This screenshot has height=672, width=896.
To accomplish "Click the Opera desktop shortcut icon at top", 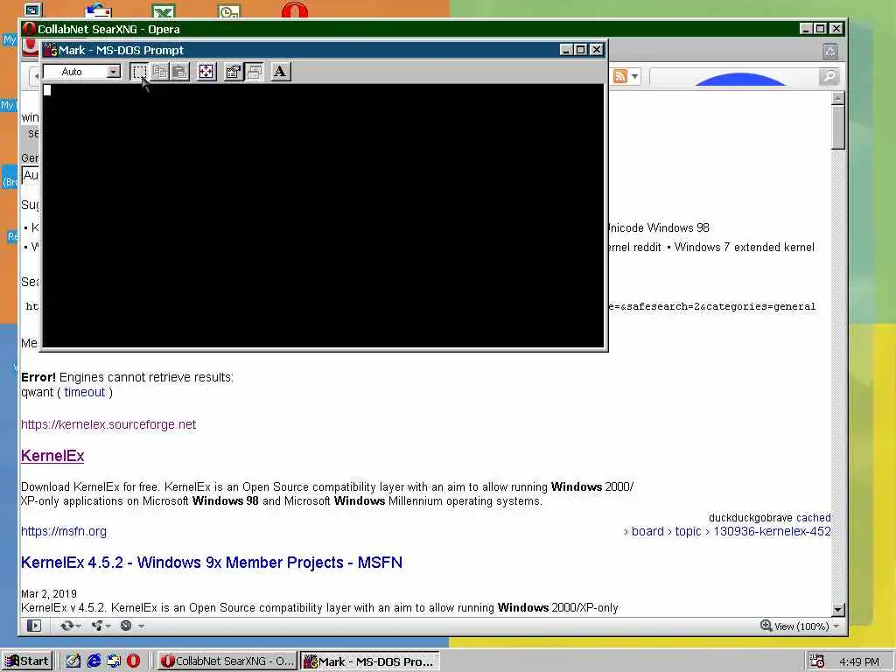I will click(x=294, y=10).
